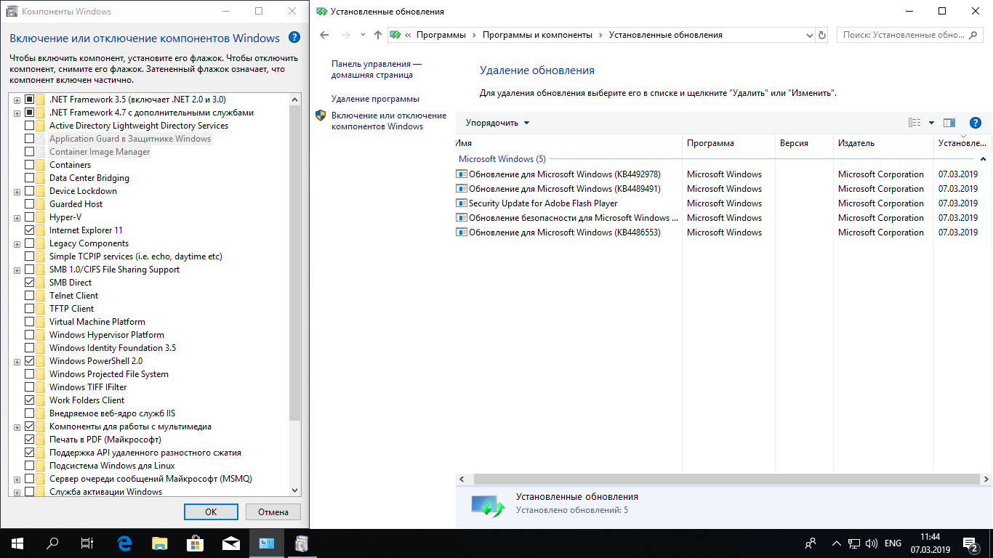Uncheck Work Folders Client
Screen dimensions: 993x558
(29, 400)
